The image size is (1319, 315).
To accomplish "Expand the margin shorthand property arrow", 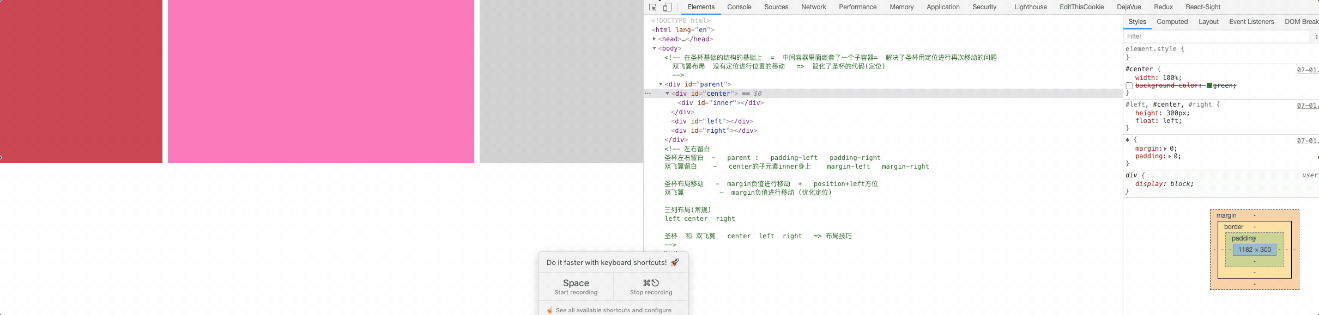I will (1165, 149).
